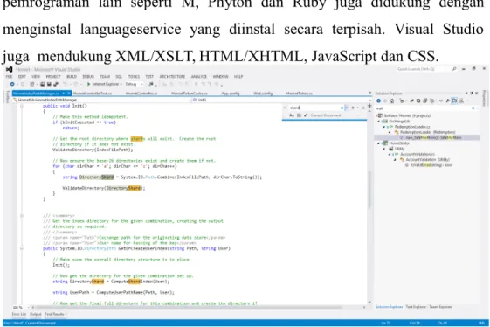This screenshot has height=327, width=490.
Task: Open the FILE menu
Action: [9, 77]
